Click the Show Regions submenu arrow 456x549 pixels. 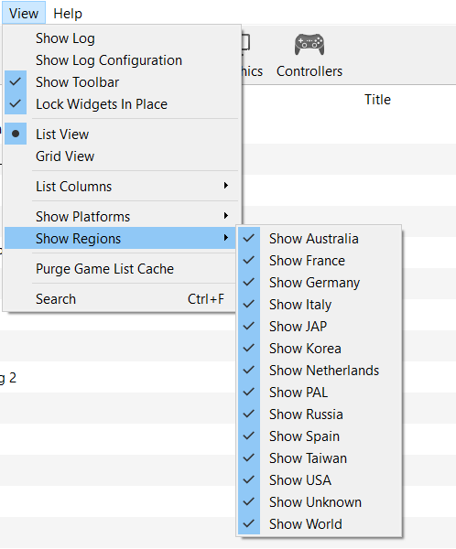coord(226,238)
